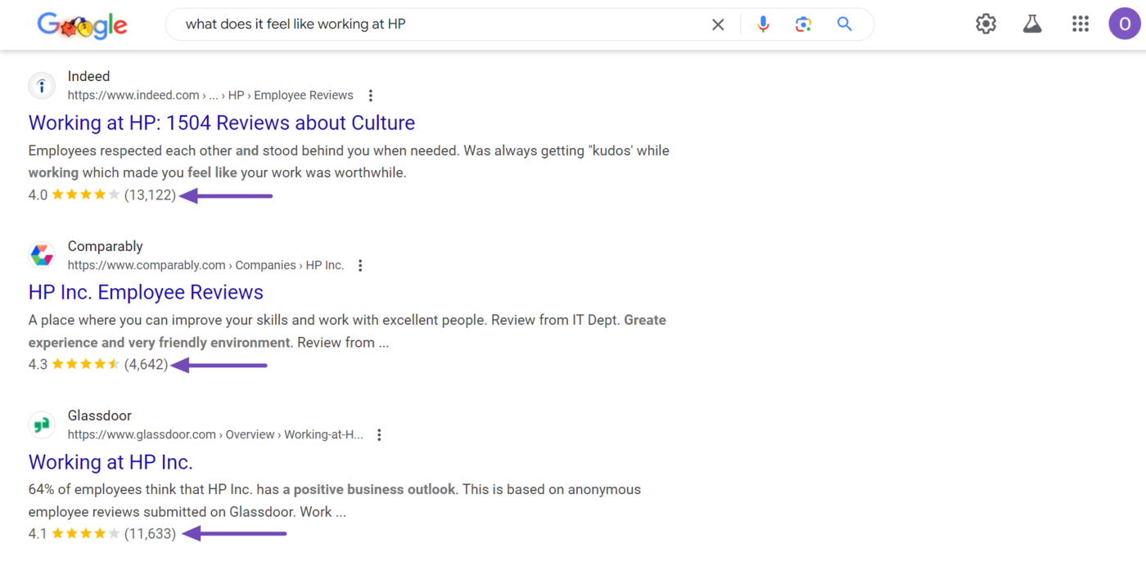Open Quick settings gear

pyautogui.click(x=986, y=25)
